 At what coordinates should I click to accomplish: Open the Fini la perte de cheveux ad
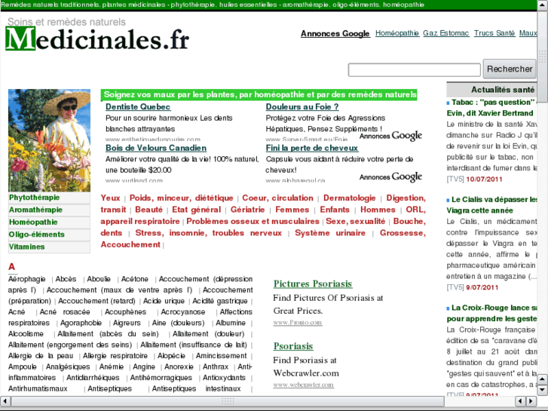point(312,148)
